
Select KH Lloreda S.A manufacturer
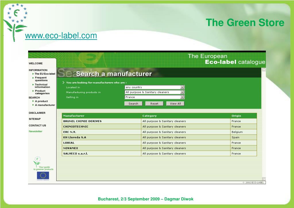click(75, 137)
